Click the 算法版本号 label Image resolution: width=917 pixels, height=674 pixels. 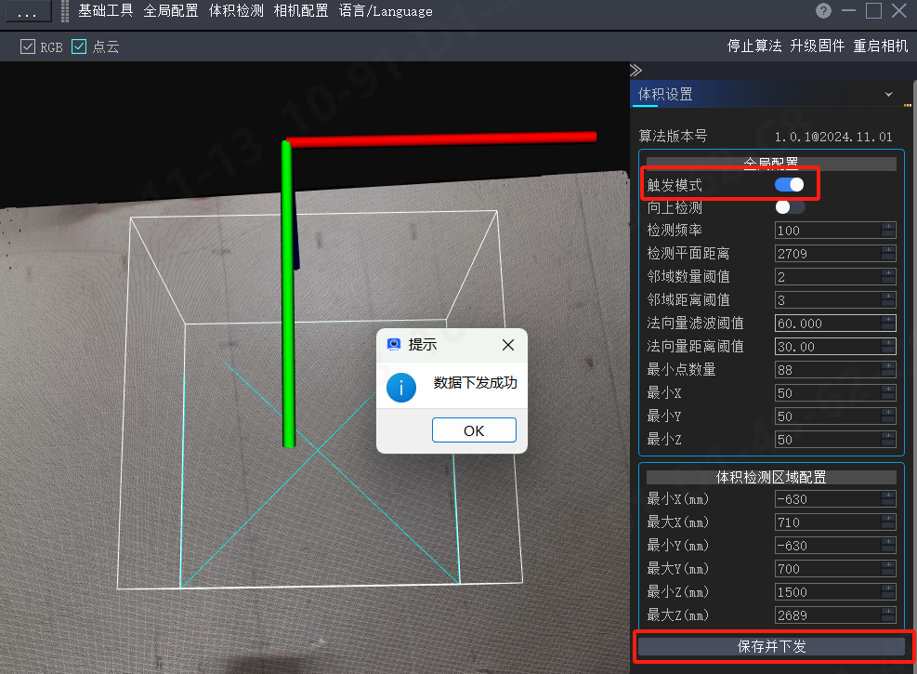click(x=674, y=137)
